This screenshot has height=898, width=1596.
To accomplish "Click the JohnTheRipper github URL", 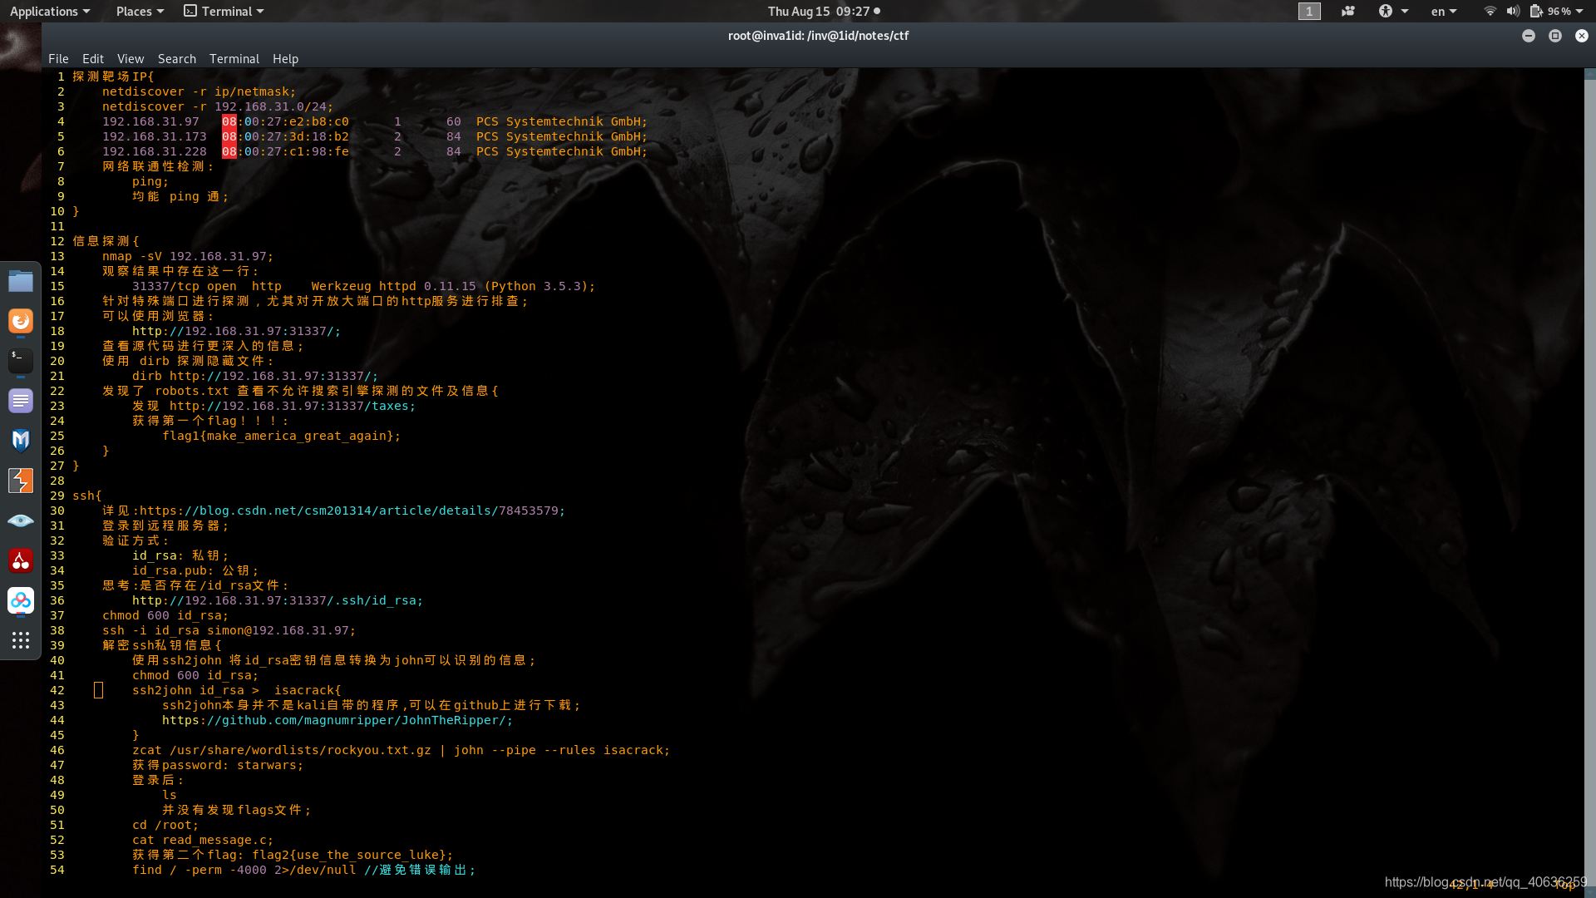I will [337, 720].
